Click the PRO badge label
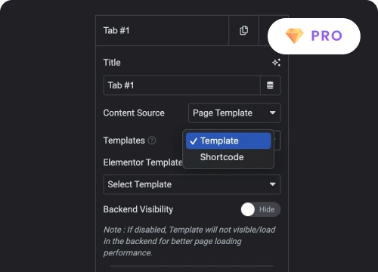The width and height of the screenshot is (378, 272). tap(327, 36)
